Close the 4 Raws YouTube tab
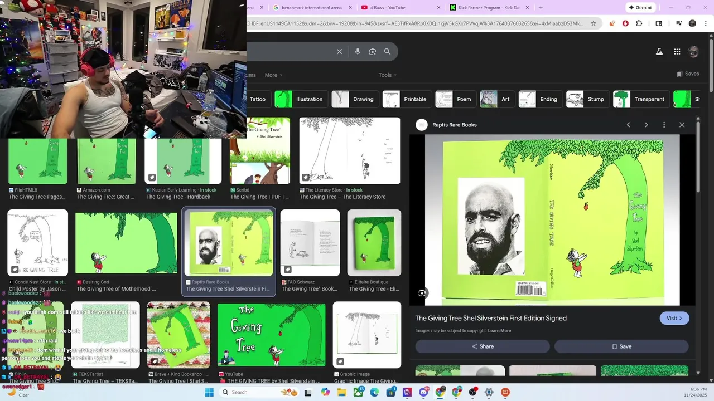Viewport: 714px width, 401px height. click(x=438, y=8)
